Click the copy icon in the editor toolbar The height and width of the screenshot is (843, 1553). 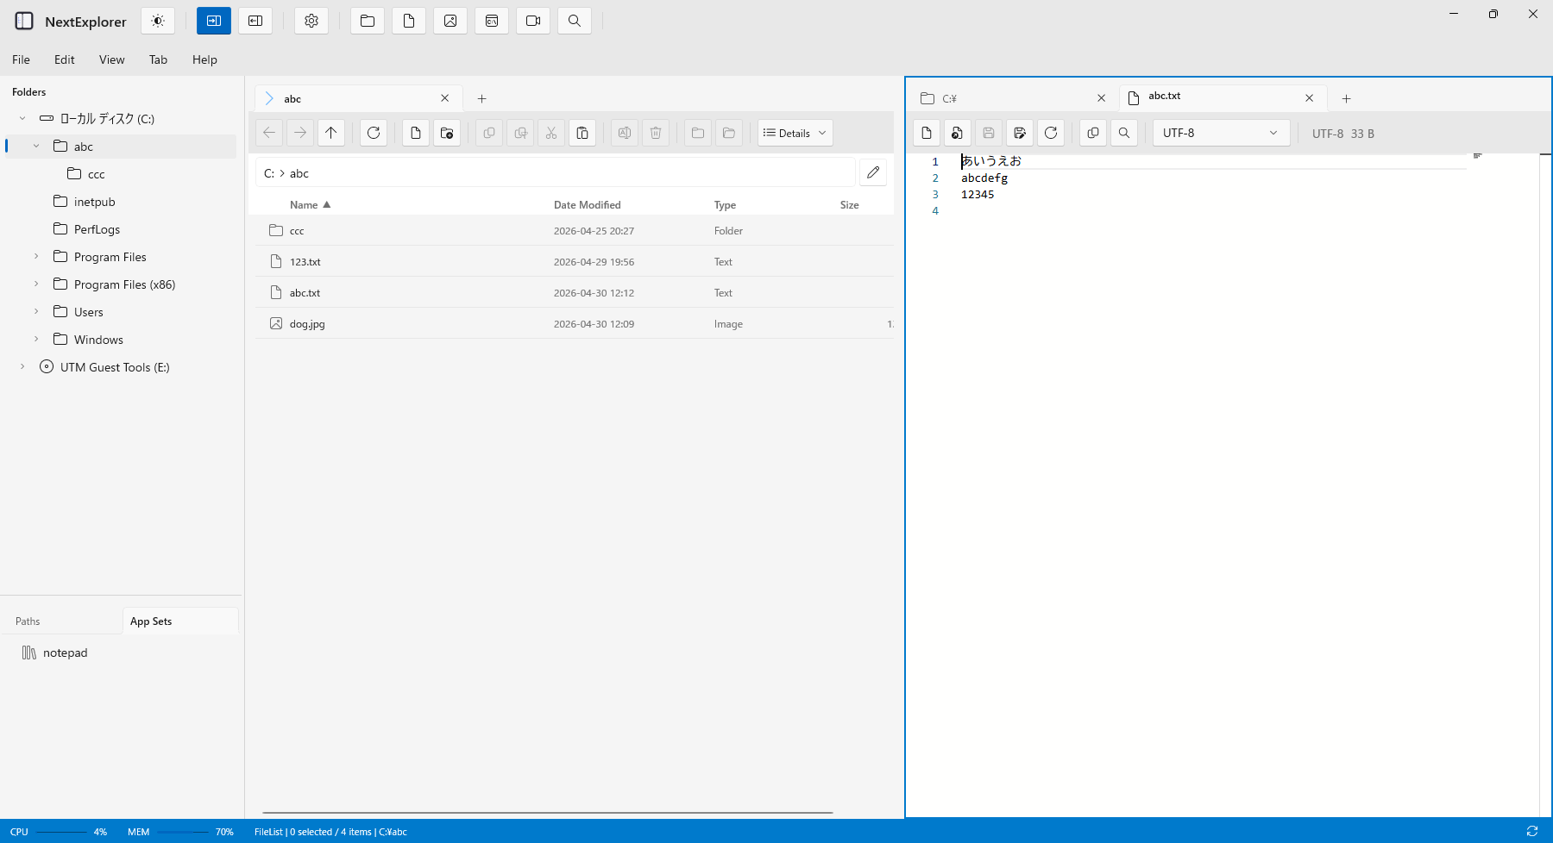(x=1093, y=133)
